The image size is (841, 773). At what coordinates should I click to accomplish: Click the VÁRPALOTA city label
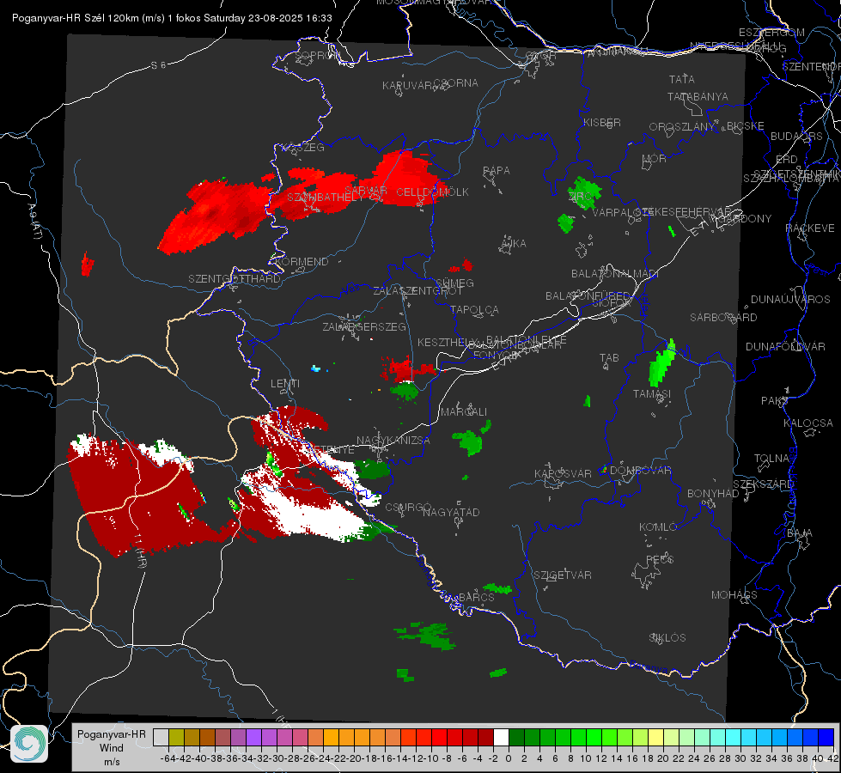(x=625, y=212)
